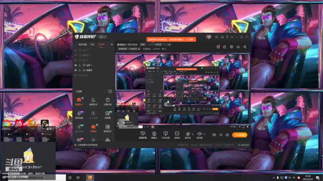Expand speaker options arrow
The image size is (323, 181).
point(204,134)
